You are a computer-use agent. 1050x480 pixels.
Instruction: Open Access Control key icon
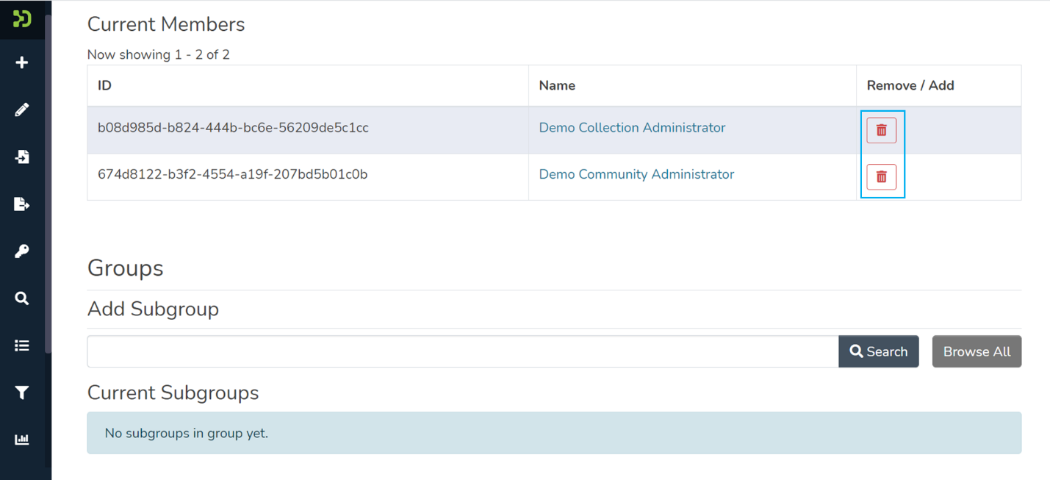22,251
